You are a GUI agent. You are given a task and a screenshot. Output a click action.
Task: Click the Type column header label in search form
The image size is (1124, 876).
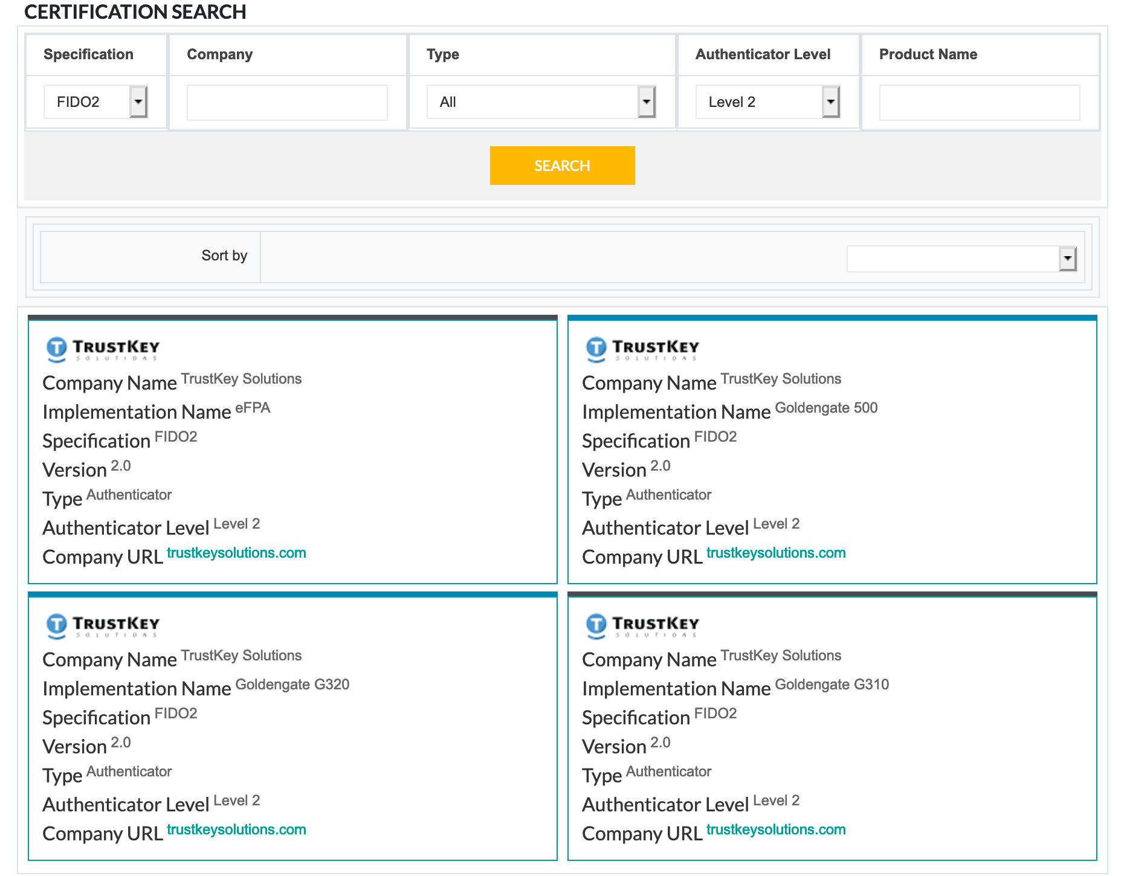443,54
